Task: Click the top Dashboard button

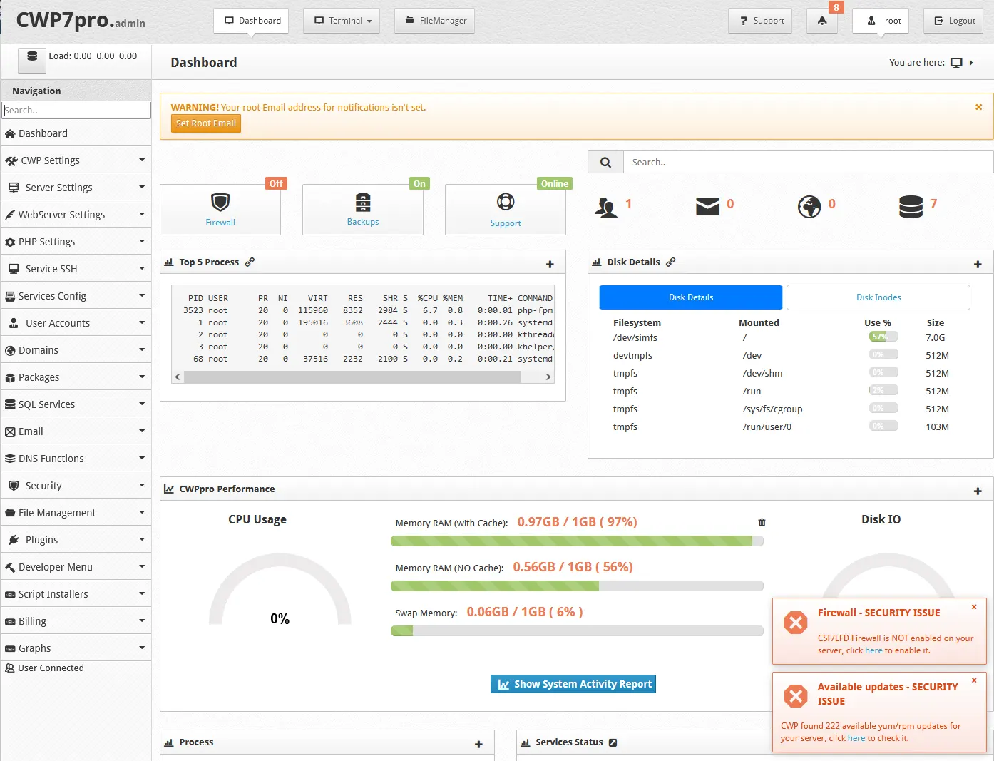Action: click(x=252, y=21)
